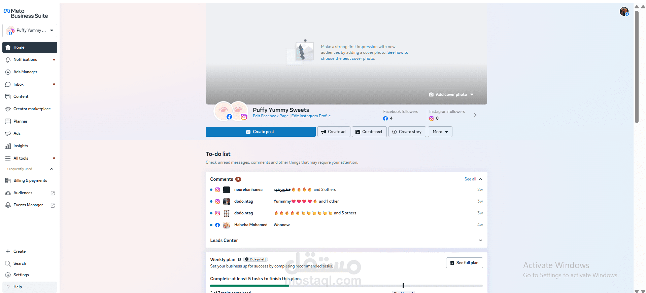Viewport: 646px width, 293px height.
Task: Click the Insights bar chart icon
Action: [x=8, y=146]
